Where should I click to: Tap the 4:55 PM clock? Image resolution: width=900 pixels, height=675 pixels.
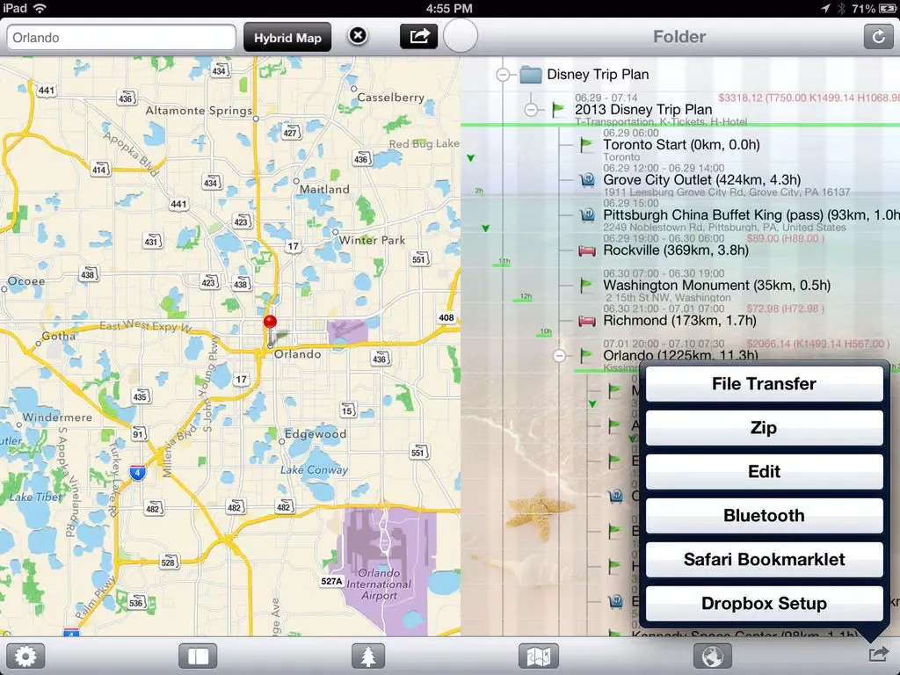[449, 8]
